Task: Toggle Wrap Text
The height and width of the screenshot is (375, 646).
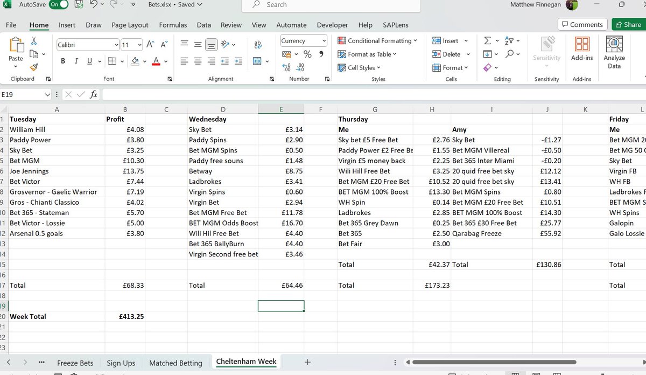Action: click(x=257, y=45)
